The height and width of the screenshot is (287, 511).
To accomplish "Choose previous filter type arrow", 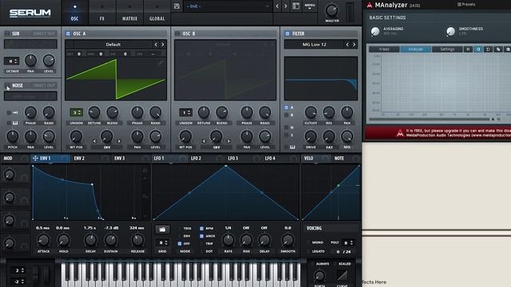I will [347, 45].
